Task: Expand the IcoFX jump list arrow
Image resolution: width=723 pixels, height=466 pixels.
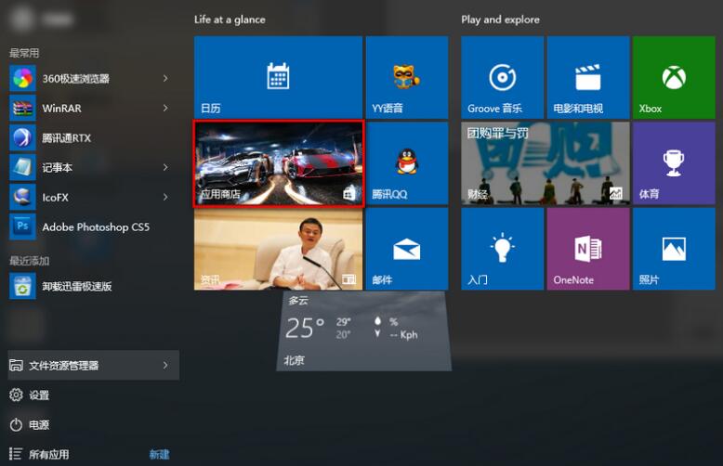Action: click(x=165, y=197)
